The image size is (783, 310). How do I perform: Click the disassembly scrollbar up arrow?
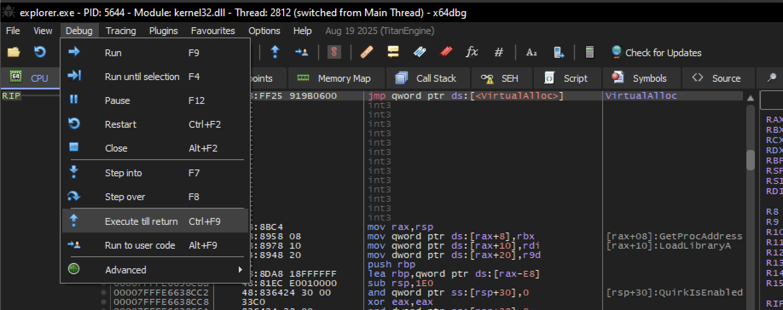pos(751,98)
